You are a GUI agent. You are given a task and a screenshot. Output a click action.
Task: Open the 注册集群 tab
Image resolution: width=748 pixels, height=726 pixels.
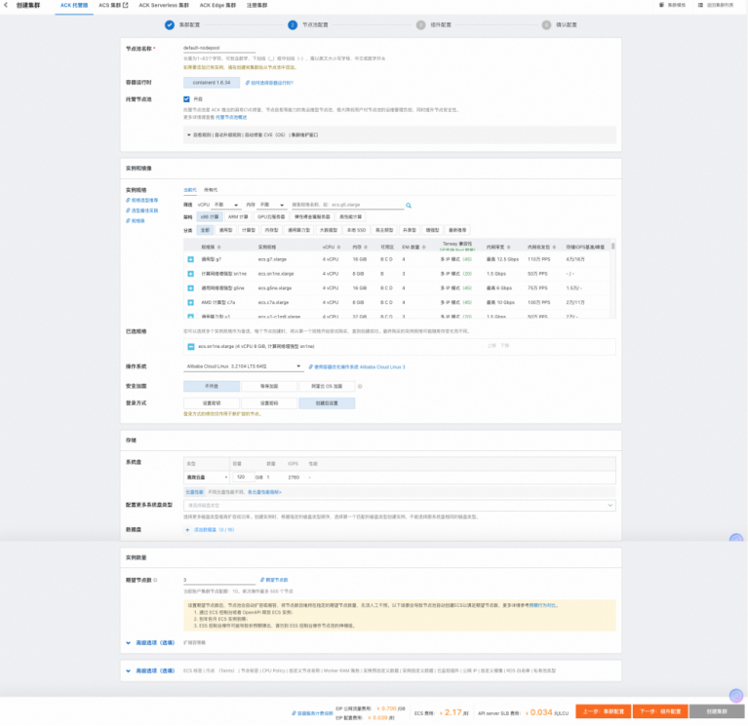tap(256, 5)
